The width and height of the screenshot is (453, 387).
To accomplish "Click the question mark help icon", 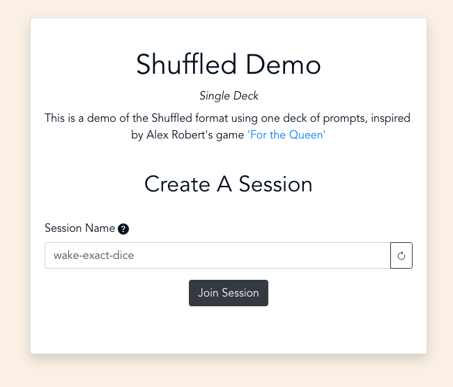I will (x=123, y=229).
